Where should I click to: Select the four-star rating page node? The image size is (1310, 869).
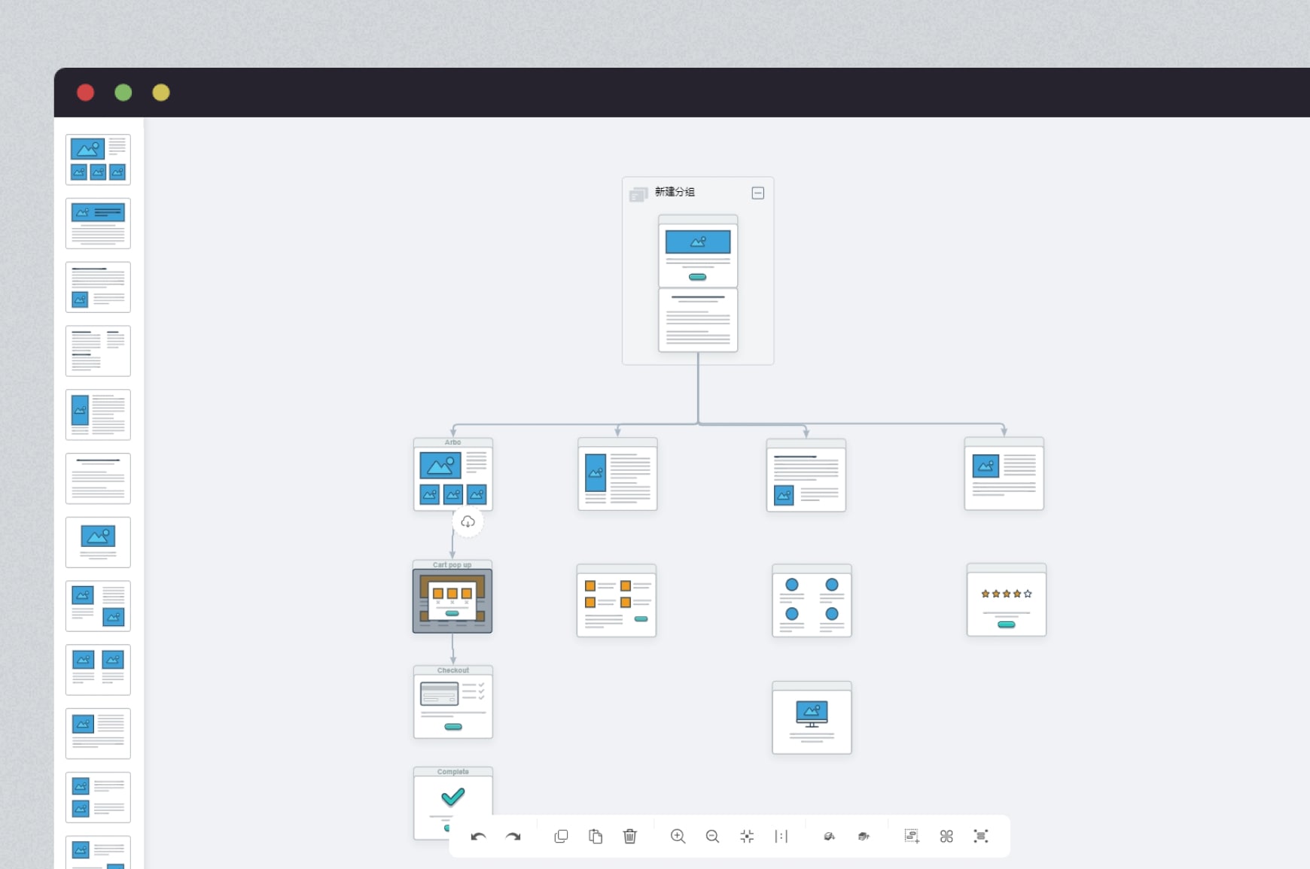click(x=1006, y=603)
